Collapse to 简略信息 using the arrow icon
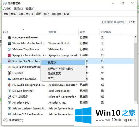 click(5, 120)
